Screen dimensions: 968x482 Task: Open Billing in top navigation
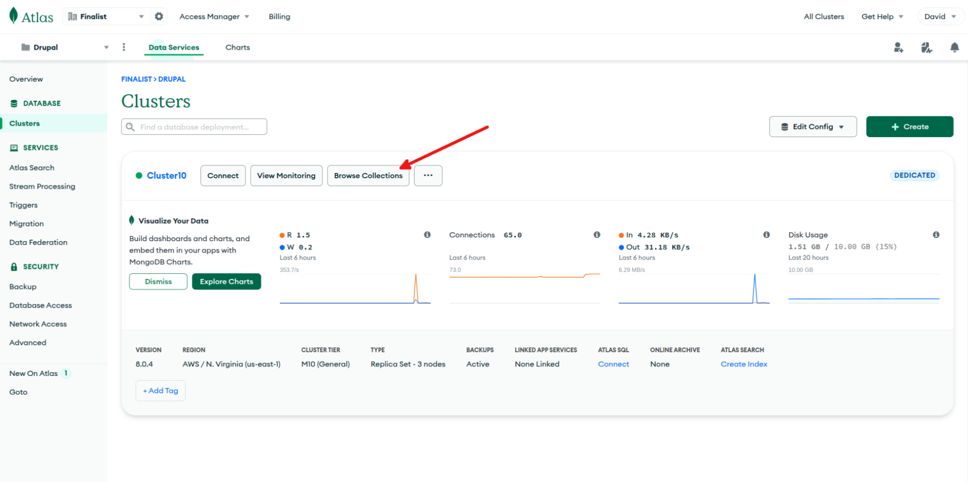[x=279, y=16]
